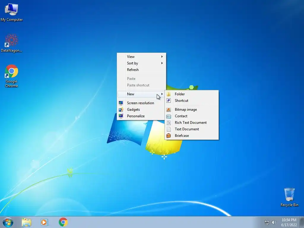Choose Refresh from the context menu

click(141, 70)
